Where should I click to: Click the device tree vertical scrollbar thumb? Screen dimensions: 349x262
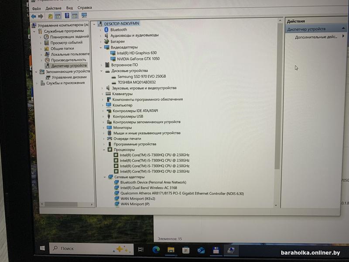click(x=277, y=96)
